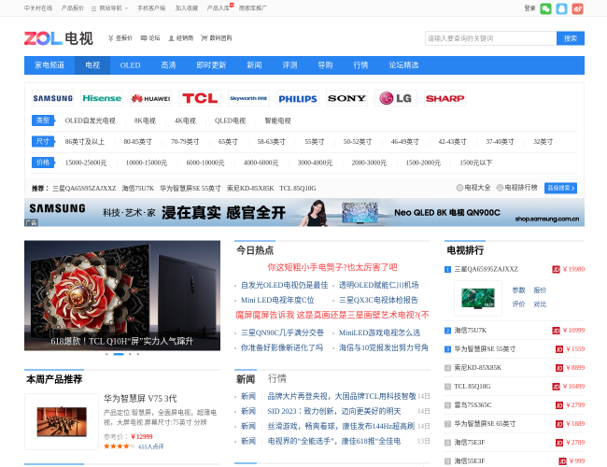Click the Weibo icon in top bar
Screen dimensions: 607x467
pos(577,8)
